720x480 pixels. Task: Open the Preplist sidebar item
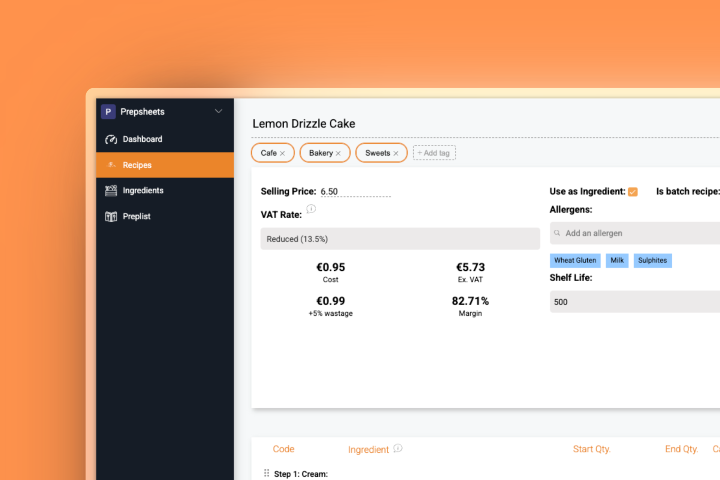coord(165,216)
